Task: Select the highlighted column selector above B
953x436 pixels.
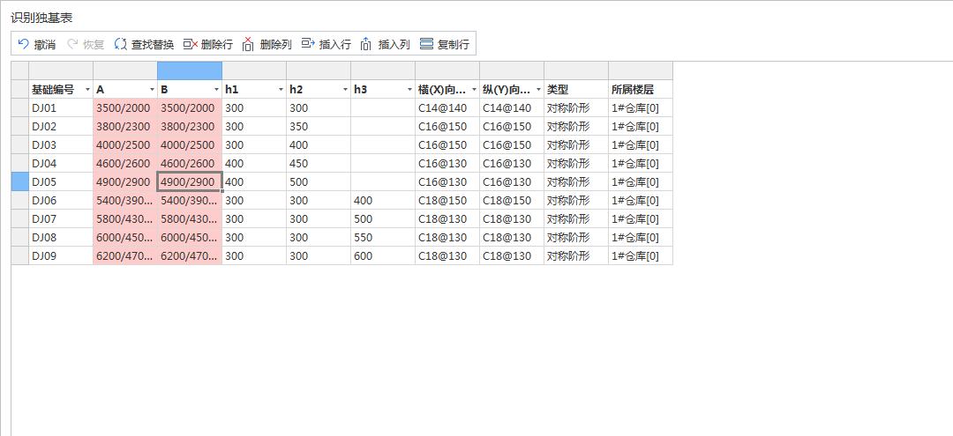Action: pyautogui.click(x=190, y=70)
